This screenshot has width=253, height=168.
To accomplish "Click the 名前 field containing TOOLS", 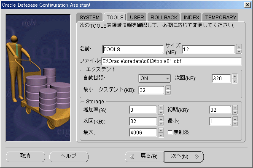I will click(132, 49).
